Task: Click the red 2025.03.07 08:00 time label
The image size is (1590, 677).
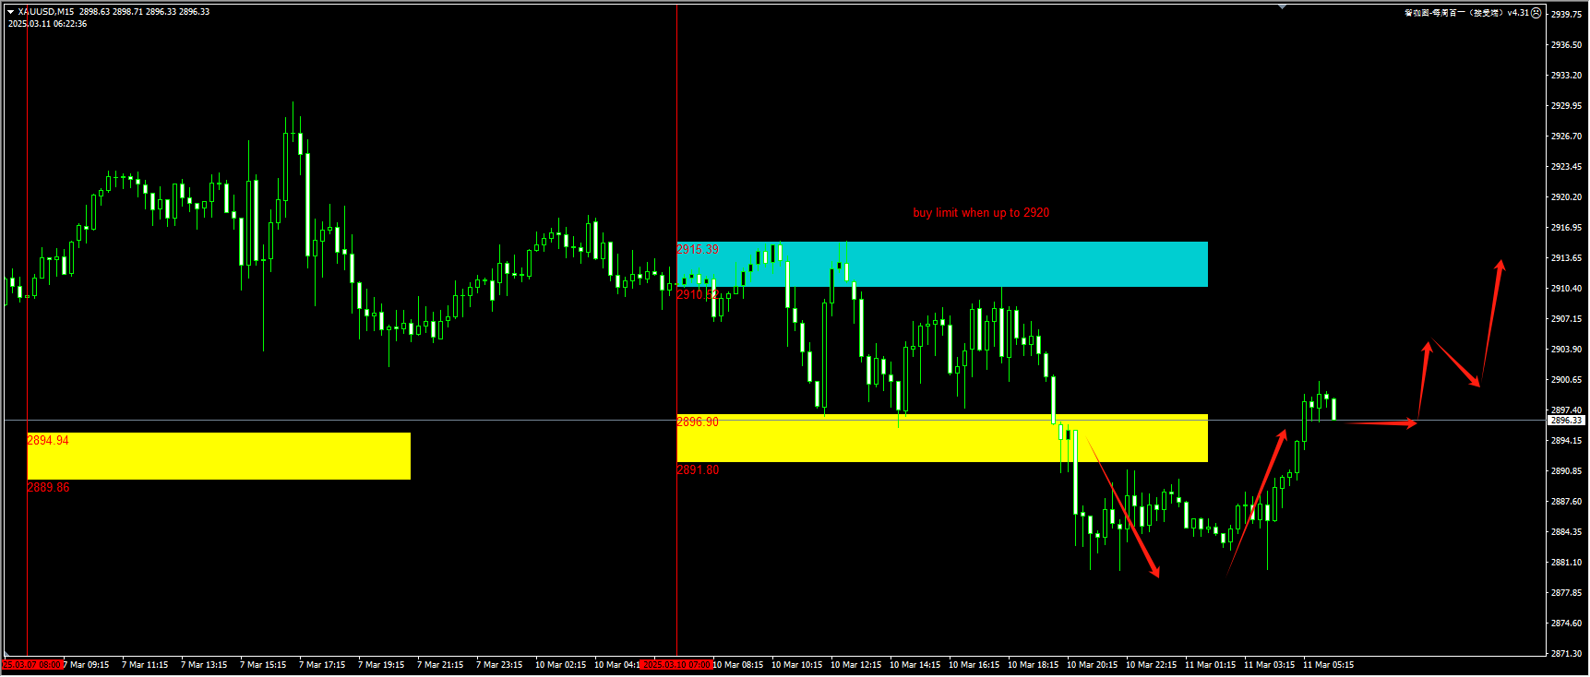Action: tap(32, 665)
